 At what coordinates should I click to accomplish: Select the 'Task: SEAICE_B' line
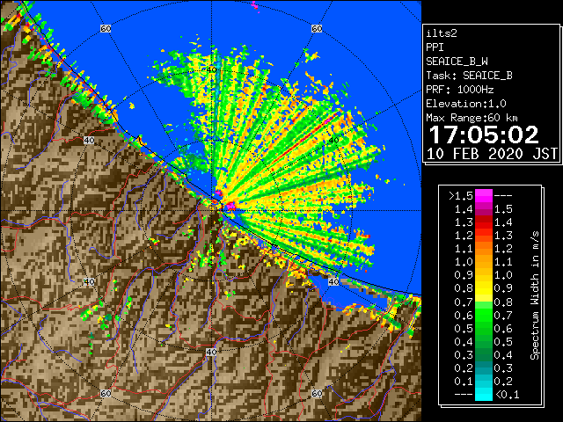469,76
